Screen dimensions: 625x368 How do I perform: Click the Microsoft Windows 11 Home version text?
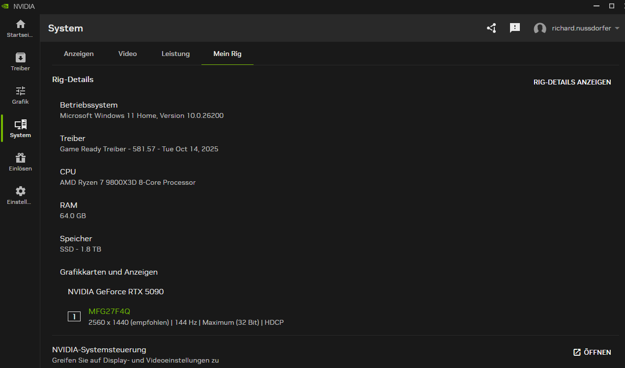(x=142, y=115)
